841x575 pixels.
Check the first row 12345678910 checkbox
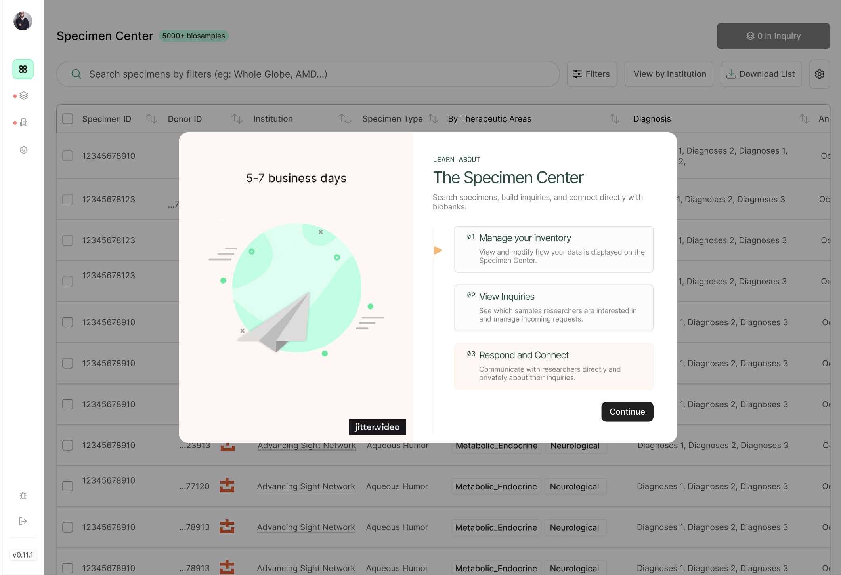pos(68,156)
